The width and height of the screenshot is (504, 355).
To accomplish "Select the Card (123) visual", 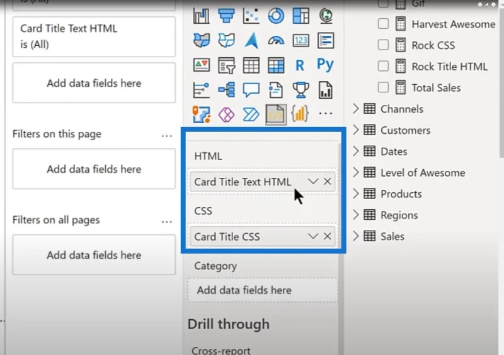I will 301,40.
